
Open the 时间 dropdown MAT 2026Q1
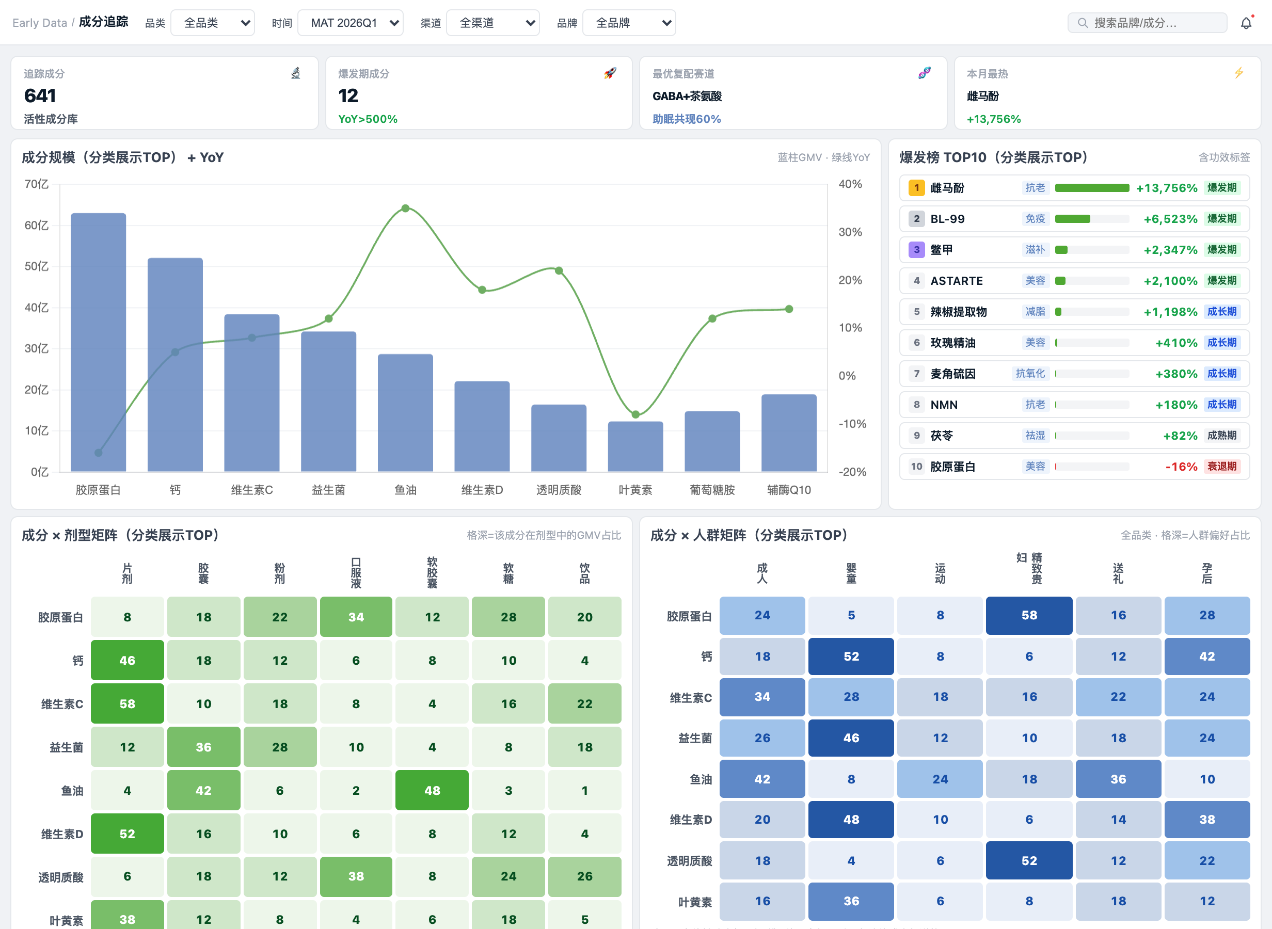click(x=351, y=23)
